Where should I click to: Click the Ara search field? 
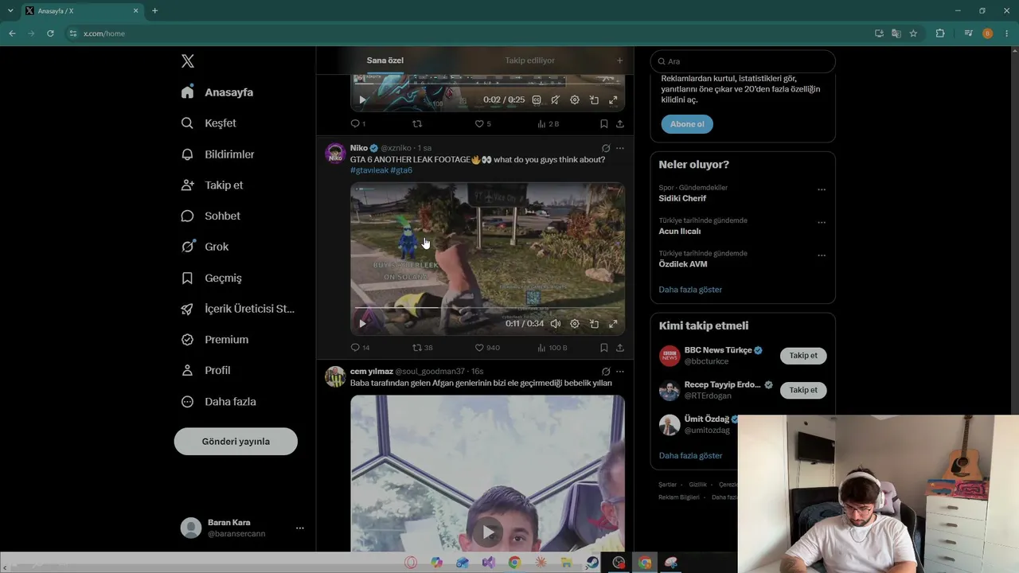click(x=743, y=61)
